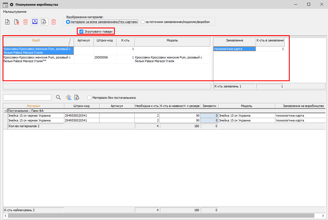
Task: Collapse the 'Постачальник : Пани ФА' group
Action: click(x=5, y=111)
